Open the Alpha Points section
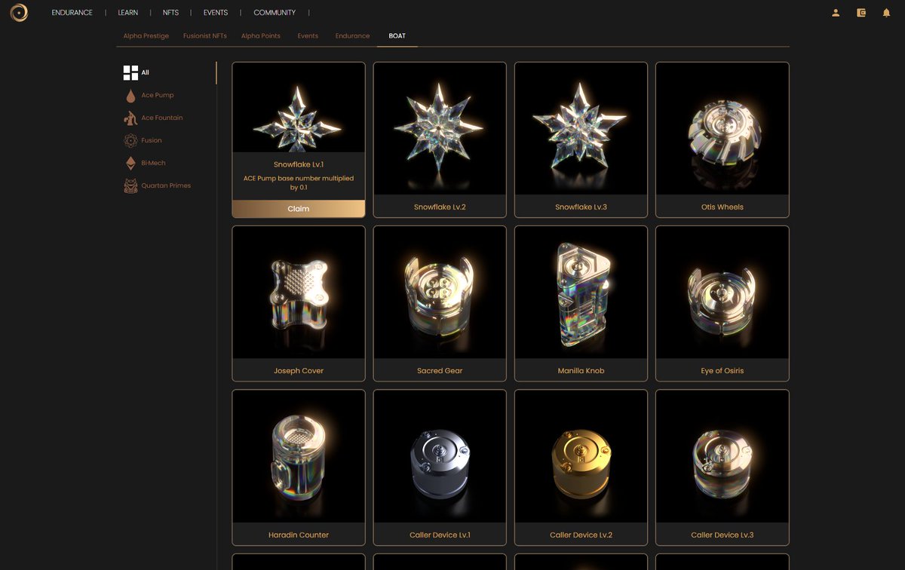This screenshot has height=570, width=905. click(260, 35)
